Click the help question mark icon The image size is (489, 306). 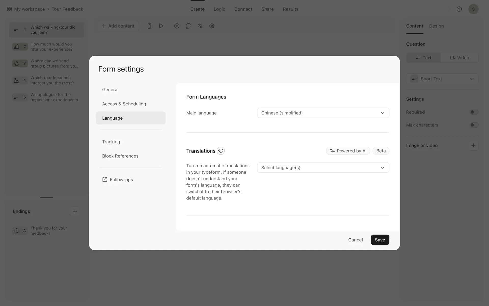(459, 9)
